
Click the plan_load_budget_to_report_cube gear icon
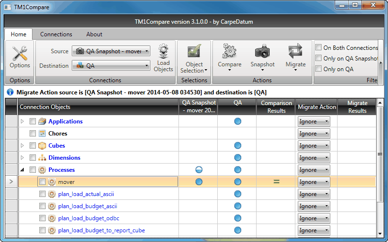(x=52, y=230)
